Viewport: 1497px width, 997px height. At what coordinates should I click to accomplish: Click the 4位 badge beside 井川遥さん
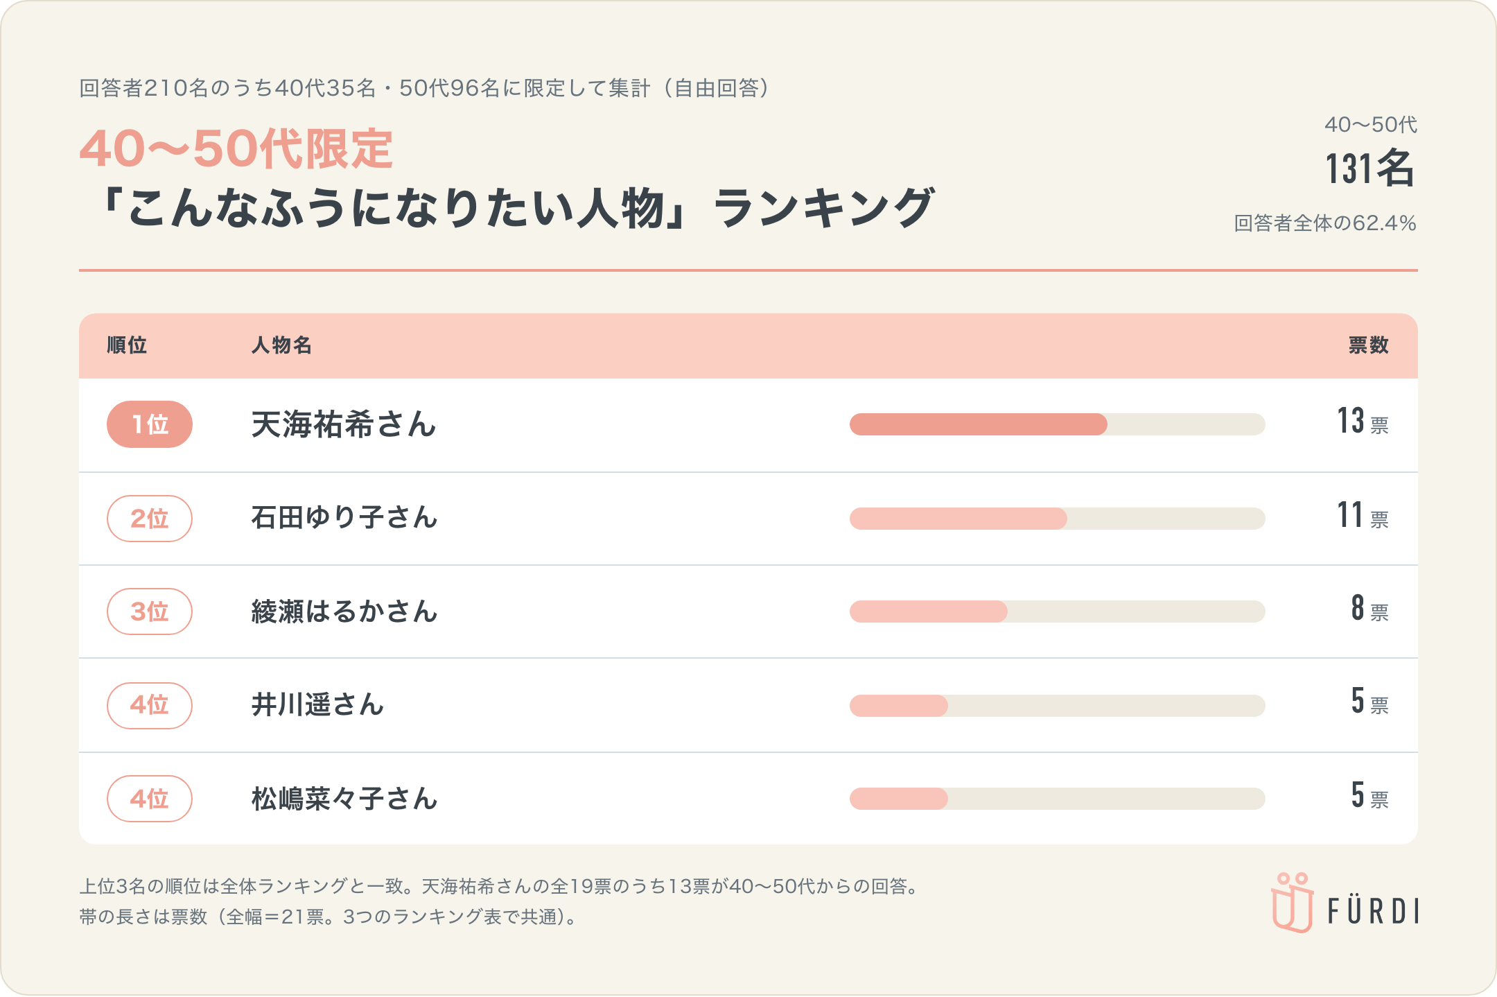(150, 706)
